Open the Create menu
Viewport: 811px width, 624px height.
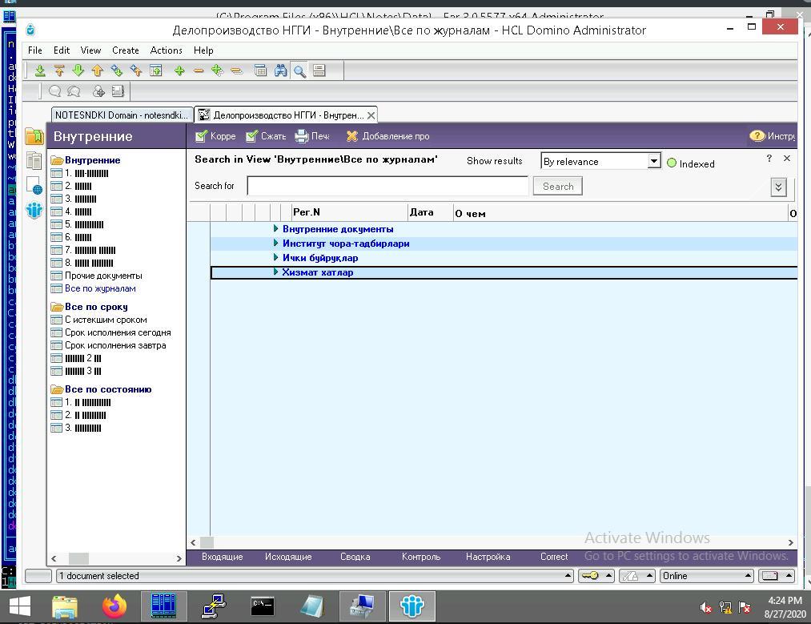(x=126, y=50)
